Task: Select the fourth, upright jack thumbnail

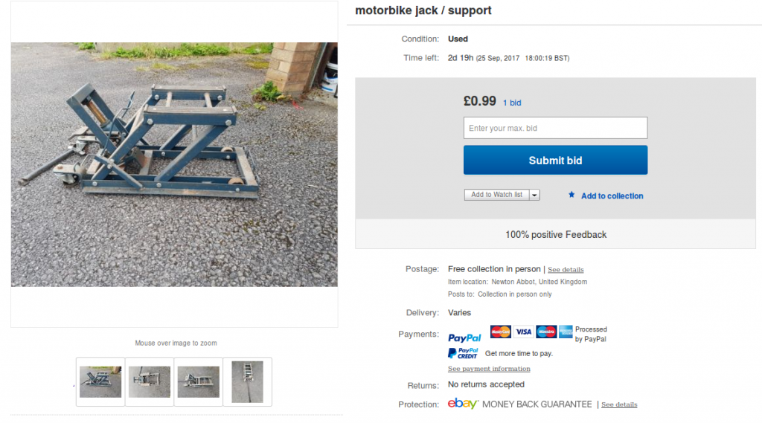Action: [x=247, y=381]
